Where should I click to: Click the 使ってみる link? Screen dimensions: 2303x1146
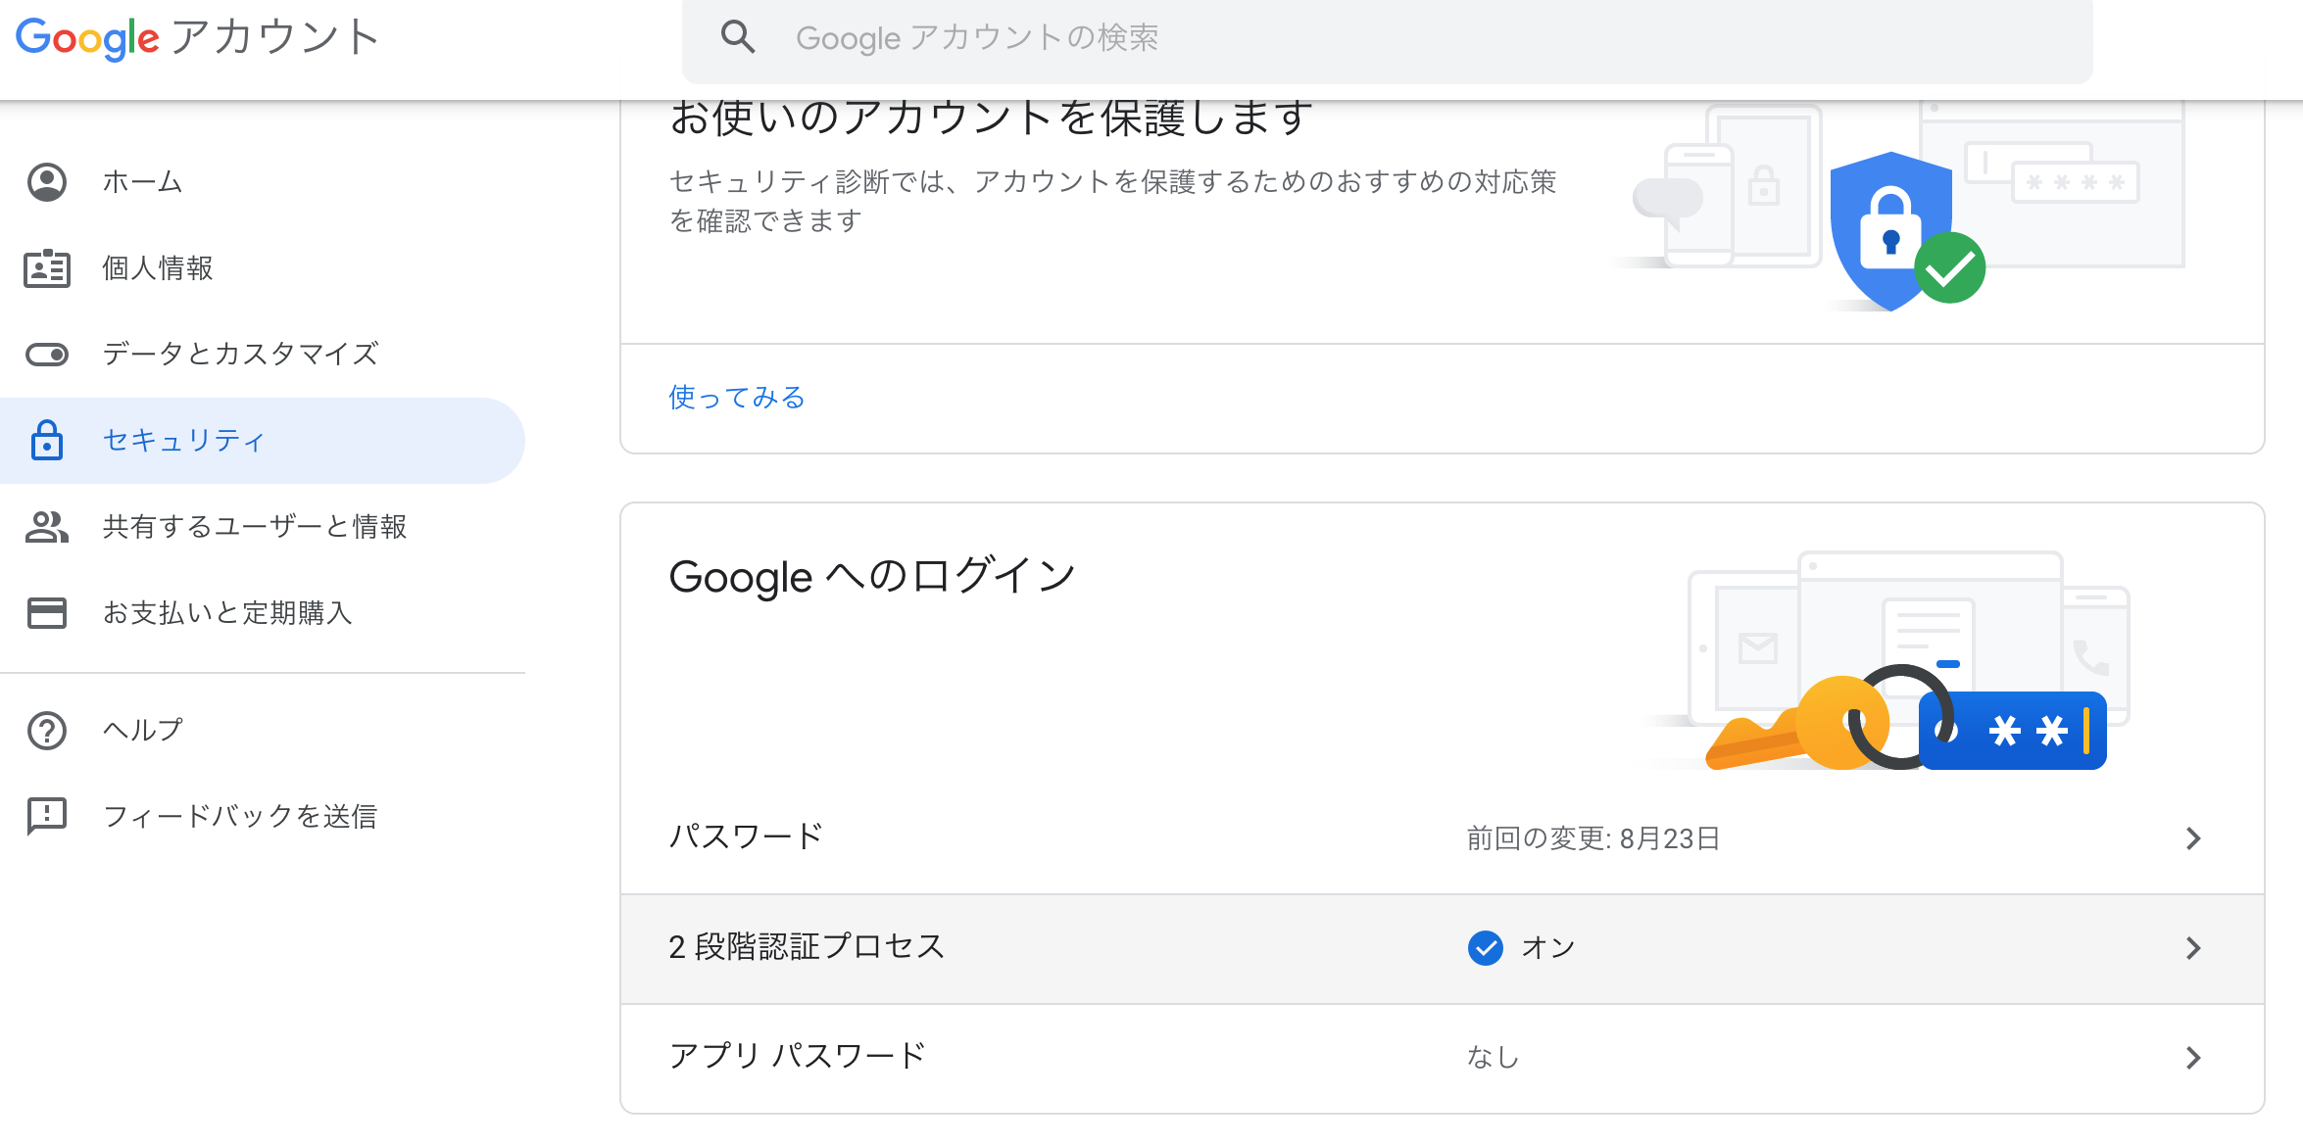click(735, 398)
